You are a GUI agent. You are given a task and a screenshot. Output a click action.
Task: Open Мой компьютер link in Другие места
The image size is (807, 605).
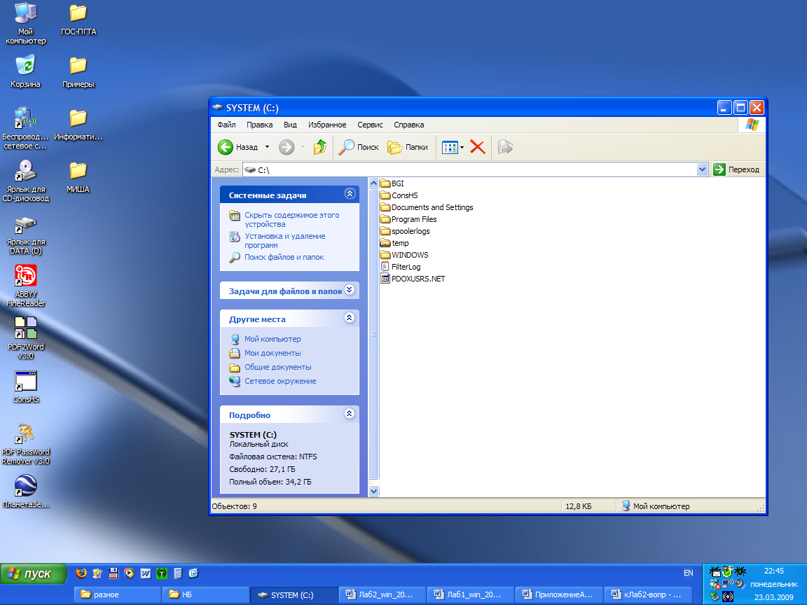(273, 339)
